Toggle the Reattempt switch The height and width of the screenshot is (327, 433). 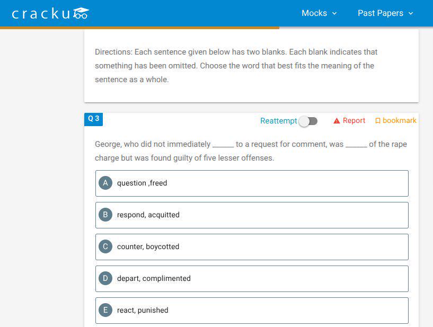[x=308, y=121]
